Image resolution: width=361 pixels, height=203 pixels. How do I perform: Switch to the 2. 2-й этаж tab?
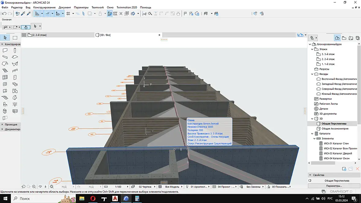pos(39,35)
